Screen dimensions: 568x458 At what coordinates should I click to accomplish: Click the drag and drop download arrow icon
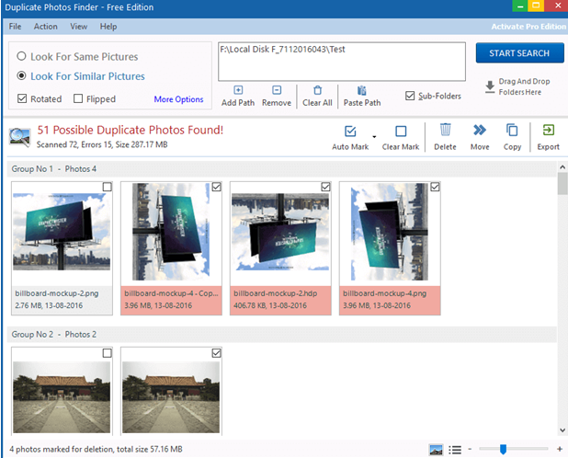(490, 87)
